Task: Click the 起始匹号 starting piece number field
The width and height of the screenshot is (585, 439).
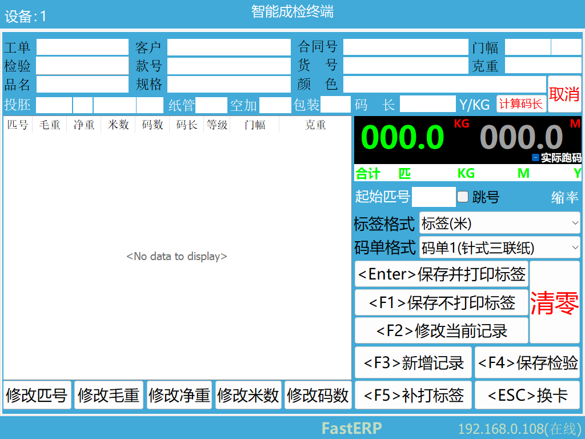Action: tap(434, 196)
